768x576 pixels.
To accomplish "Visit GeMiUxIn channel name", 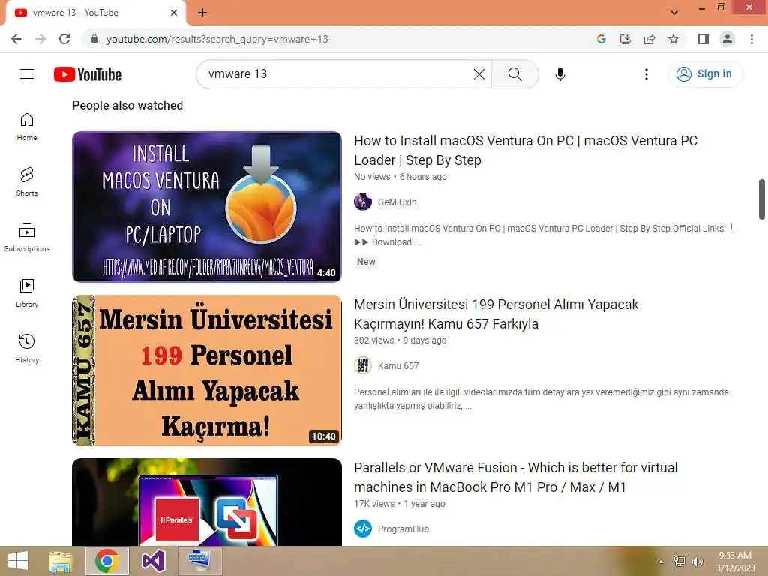I will click(x=397, y=202).
